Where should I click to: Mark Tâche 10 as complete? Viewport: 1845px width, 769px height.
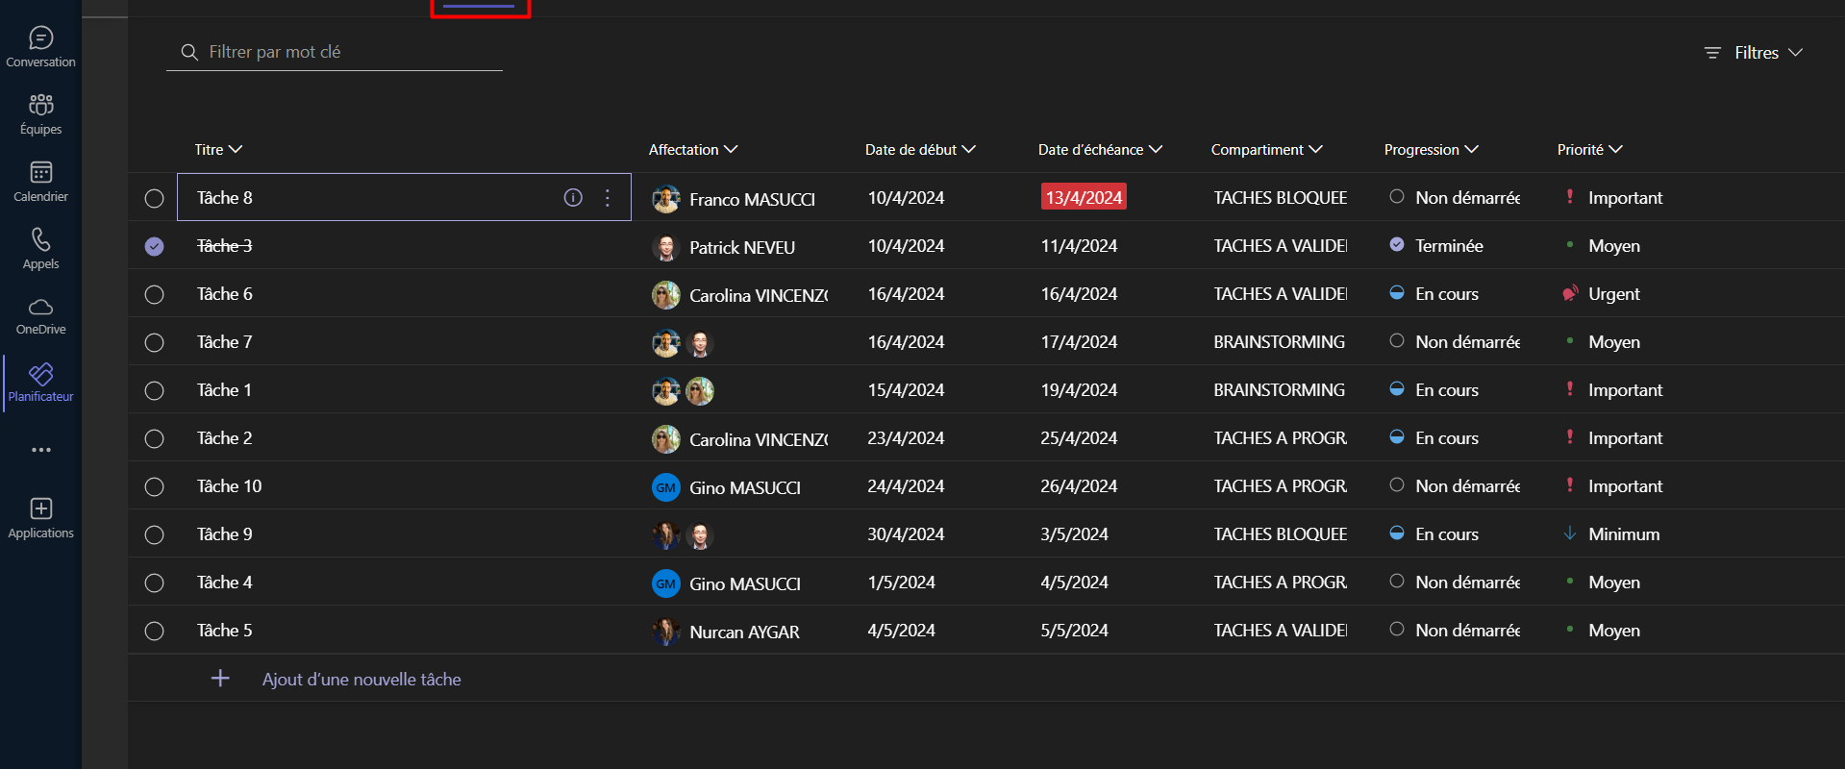[154, 487]
